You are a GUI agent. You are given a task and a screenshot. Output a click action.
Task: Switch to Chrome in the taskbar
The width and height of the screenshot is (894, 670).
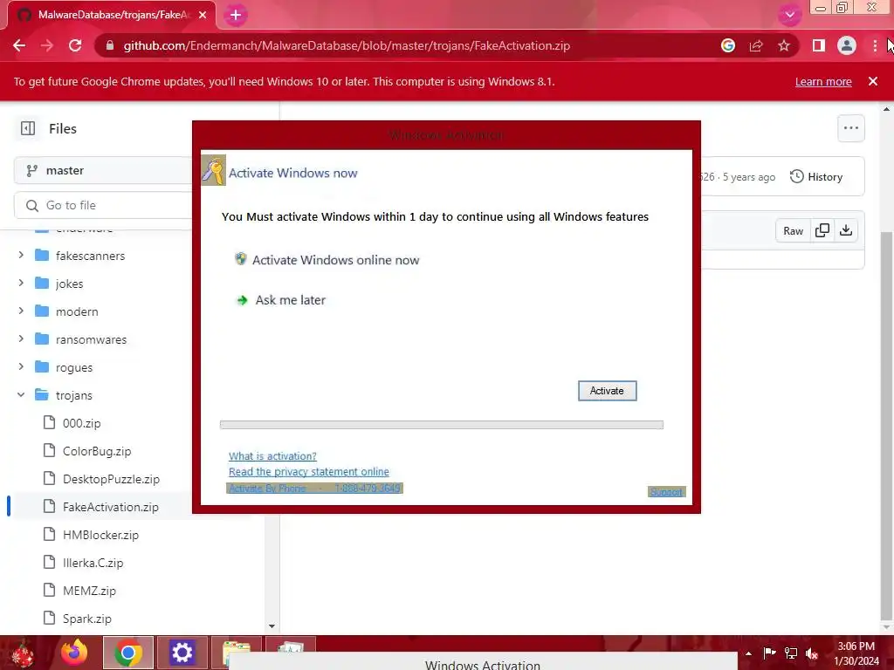[127, 653]
